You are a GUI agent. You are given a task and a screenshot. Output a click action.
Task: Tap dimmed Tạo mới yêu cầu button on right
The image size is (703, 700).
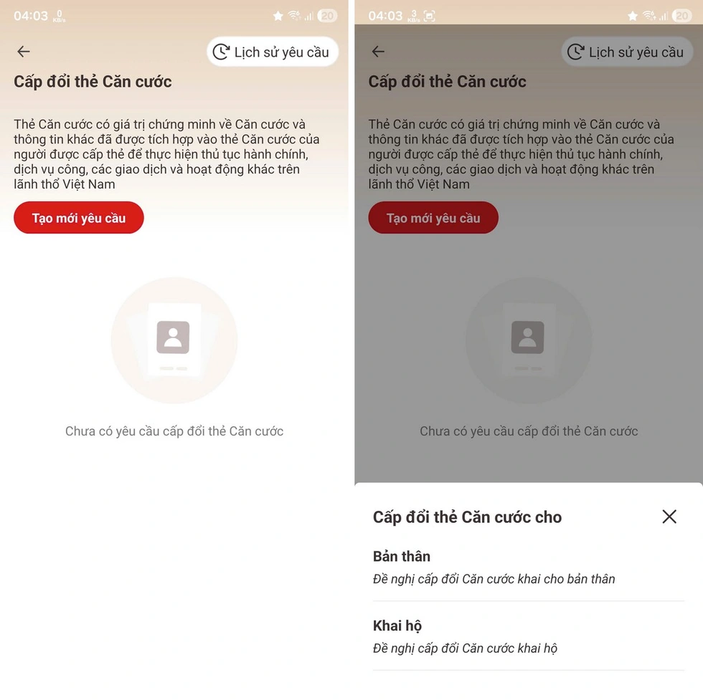coord(433,218)
